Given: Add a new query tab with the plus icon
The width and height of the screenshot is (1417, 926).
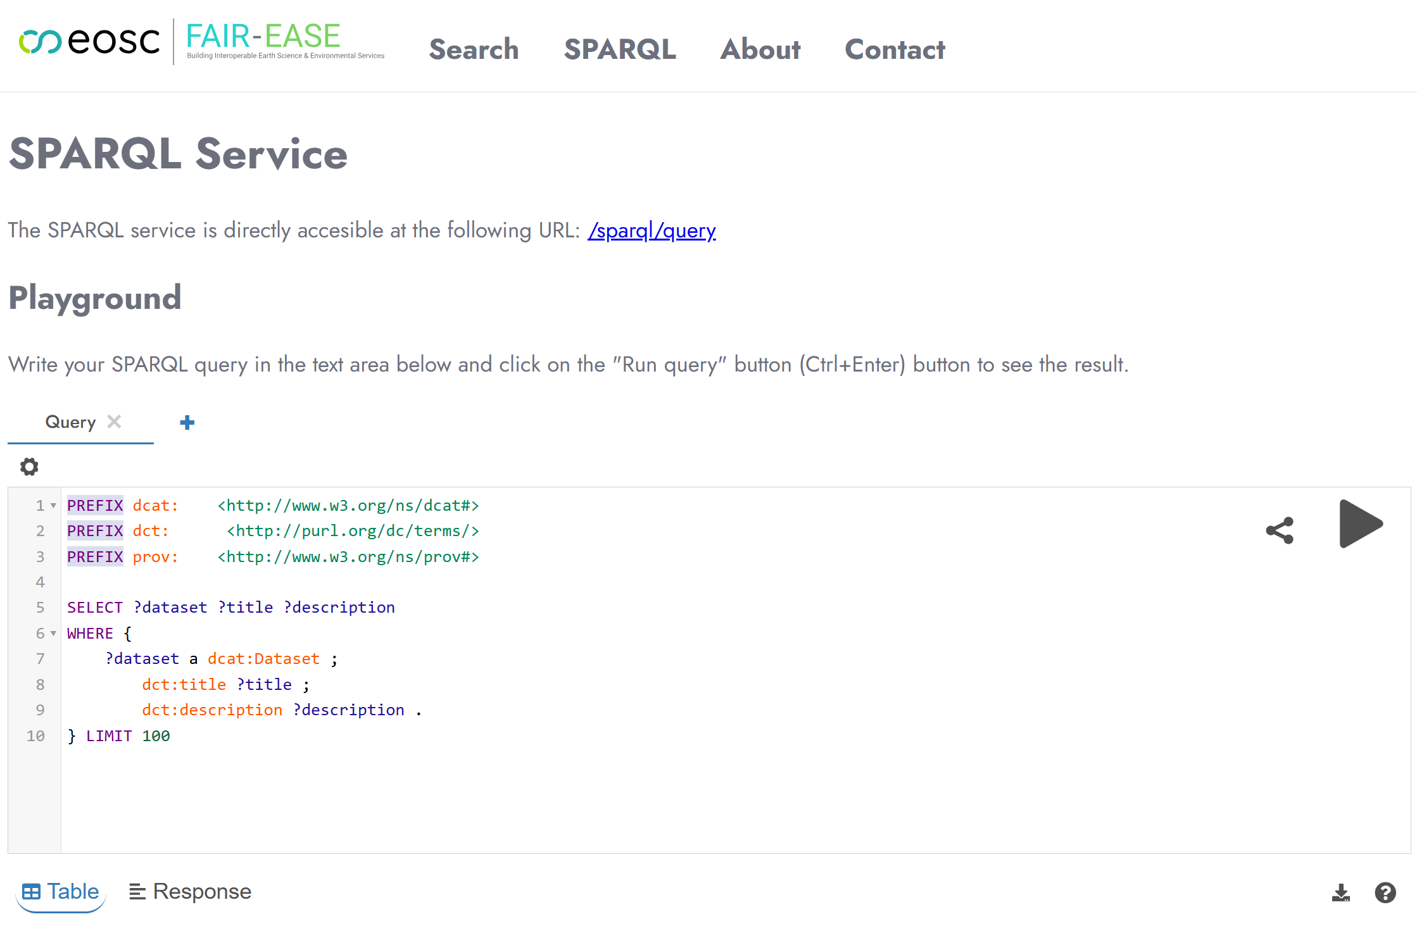Looking at the screenshot, I should (187, 422).
